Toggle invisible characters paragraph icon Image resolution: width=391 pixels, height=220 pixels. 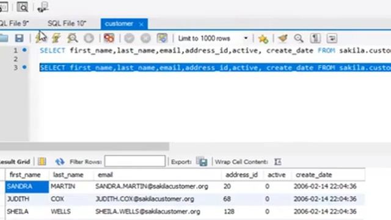coord(315,38)
